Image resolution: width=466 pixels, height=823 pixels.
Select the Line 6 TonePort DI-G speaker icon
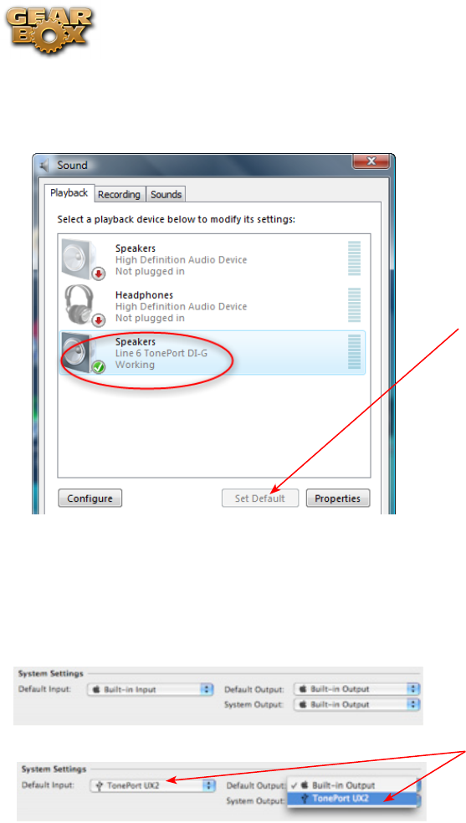83,353
